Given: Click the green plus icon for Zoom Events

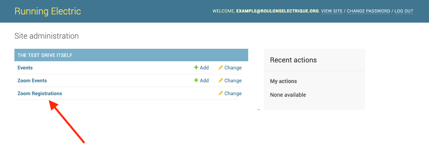Looking at the screenshot, I should point(196,80).
